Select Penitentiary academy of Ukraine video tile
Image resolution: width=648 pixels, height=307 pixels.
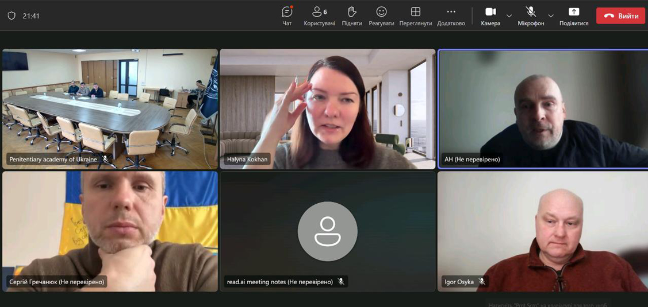pos(110,109)
